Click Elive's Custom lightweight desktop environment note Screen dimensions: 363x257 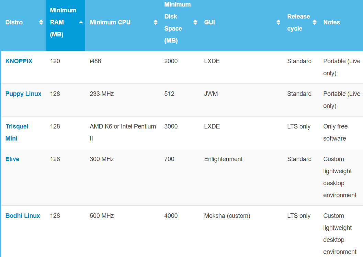(340, 177)
